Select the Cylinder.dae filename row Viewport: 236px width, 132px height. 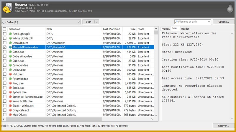20,65
